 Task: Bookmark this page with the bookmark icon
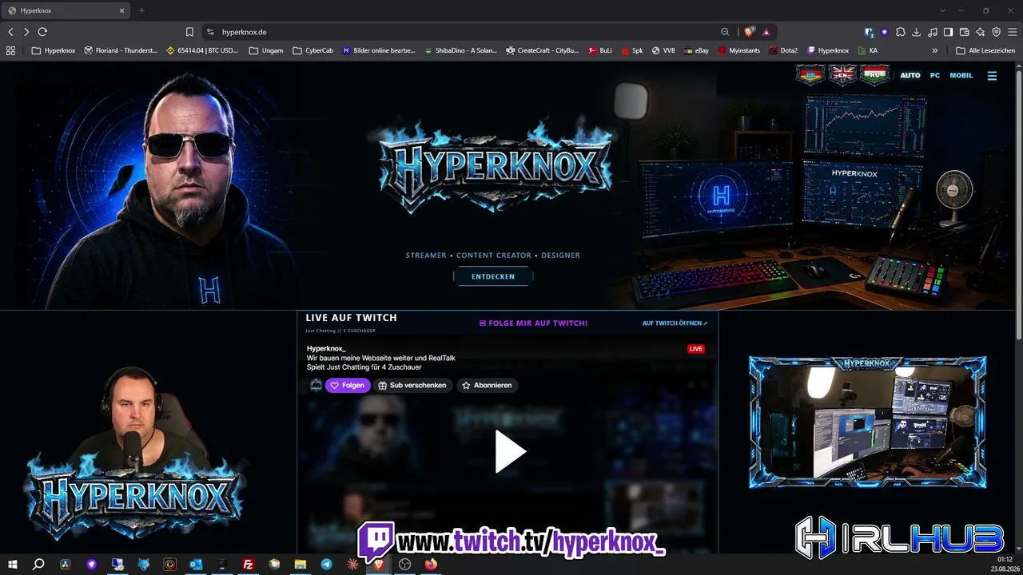[189, 32]
